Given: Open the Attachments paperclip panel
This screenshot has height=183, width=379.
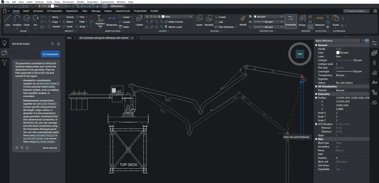Looking at the screenshot, I should [374, 63].
